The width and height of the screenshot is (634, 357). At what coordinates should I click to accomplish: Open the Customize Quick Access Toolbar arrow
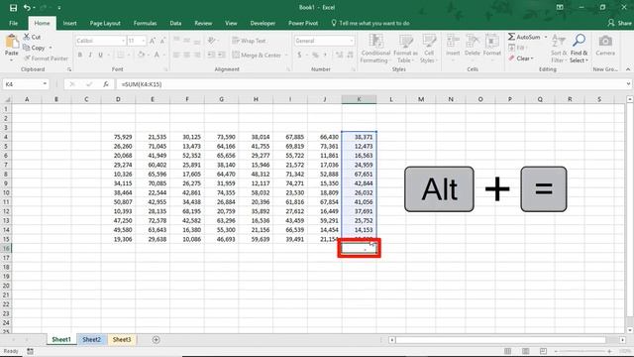pyautogui.click(x=59, y=8)
